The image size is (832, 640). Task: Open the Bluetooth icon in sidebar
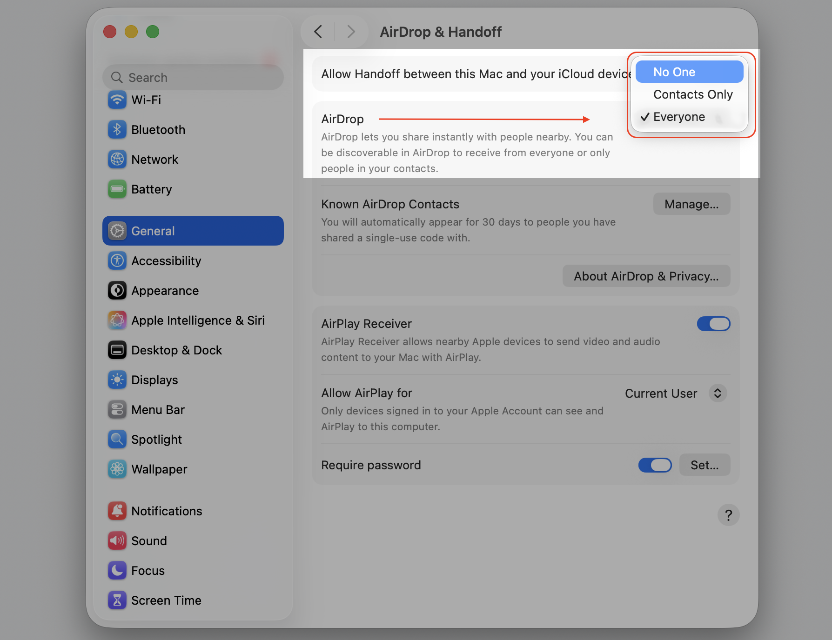(117, 130)
